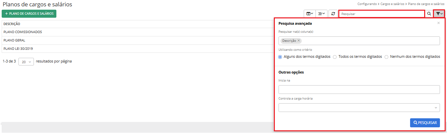The image size is (447, 133).
Task: Expand the Controla a carga horária dropdown
Action: (359, 108)
